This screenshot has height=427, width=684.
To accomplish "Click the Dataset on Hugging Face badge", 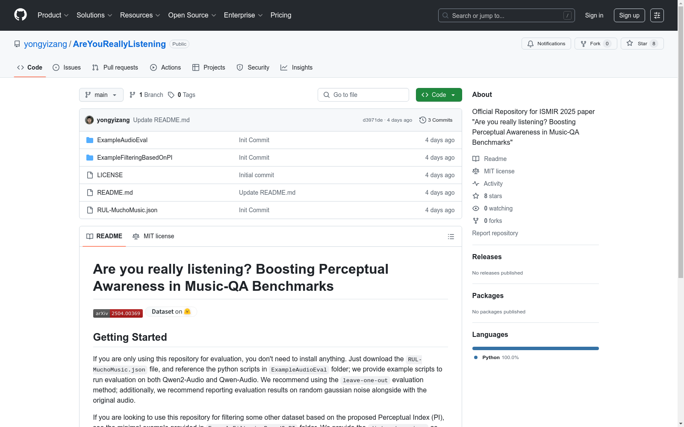I will [x=171, y=312].
